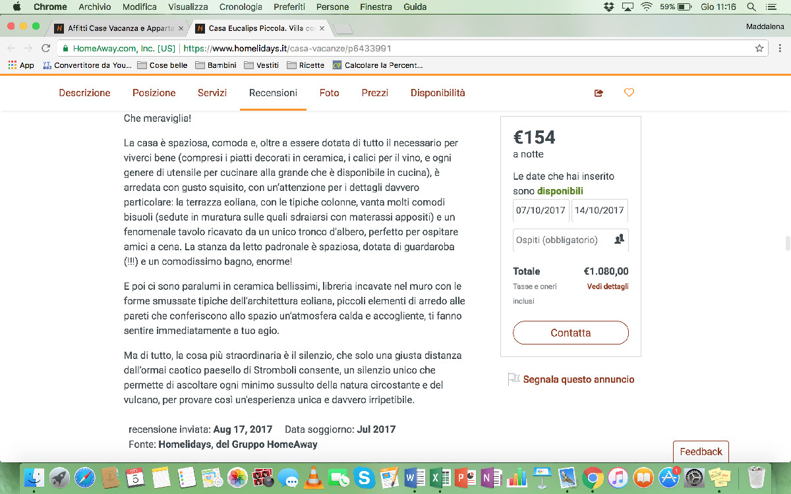Screen dimensions: 791x494
Task: Save listing with the heart icon
Action: [x=629, y=93]
